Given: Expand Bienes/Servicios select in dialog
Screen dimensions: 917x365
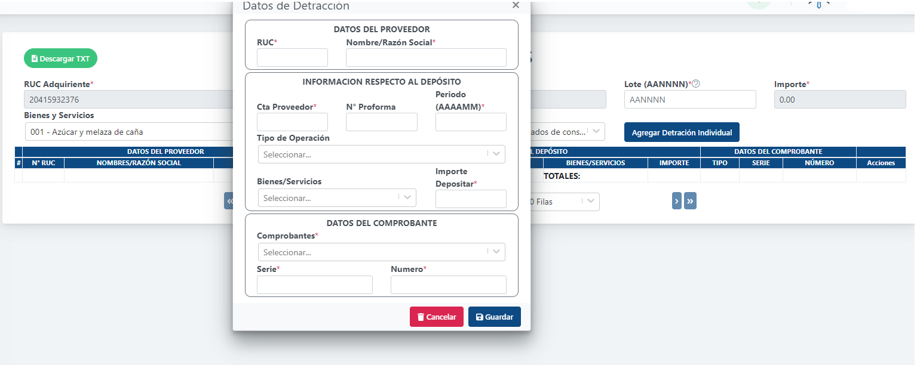Looking at the screenshot, I should [x=337, y=197].
